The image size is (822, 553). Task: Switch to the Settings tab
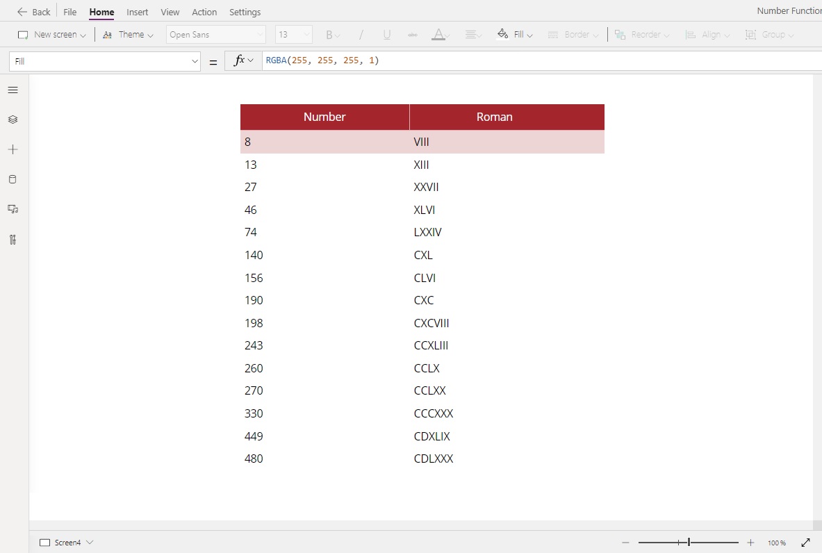(245, 12)
